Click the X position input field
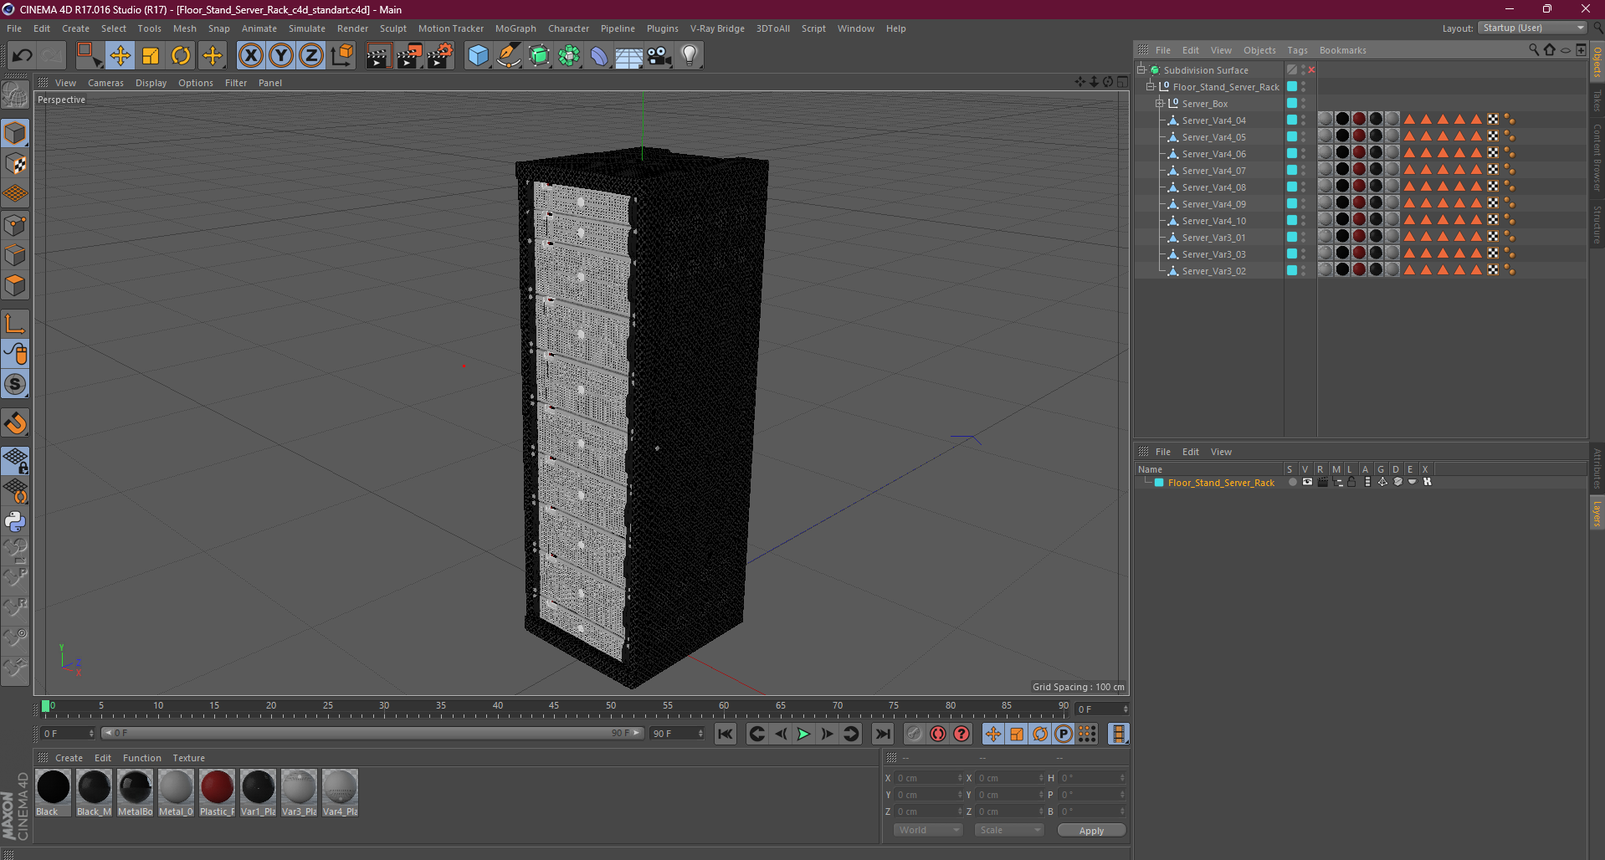This screenshot has height=860, width=1605. [929, 778]
